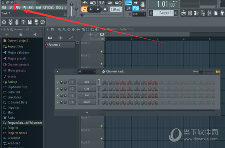Click the question mark help icon in toolbar

(x=23, y=22)
